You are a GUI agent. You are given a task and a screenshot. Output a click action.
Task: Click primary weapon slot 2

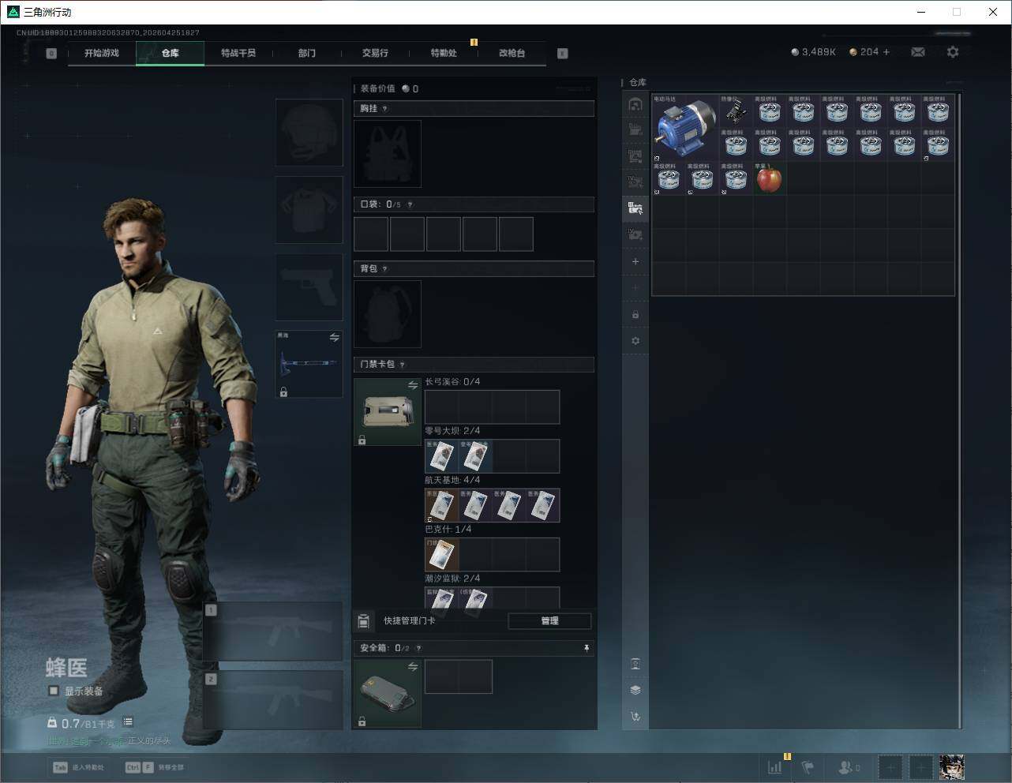(273, 700)
